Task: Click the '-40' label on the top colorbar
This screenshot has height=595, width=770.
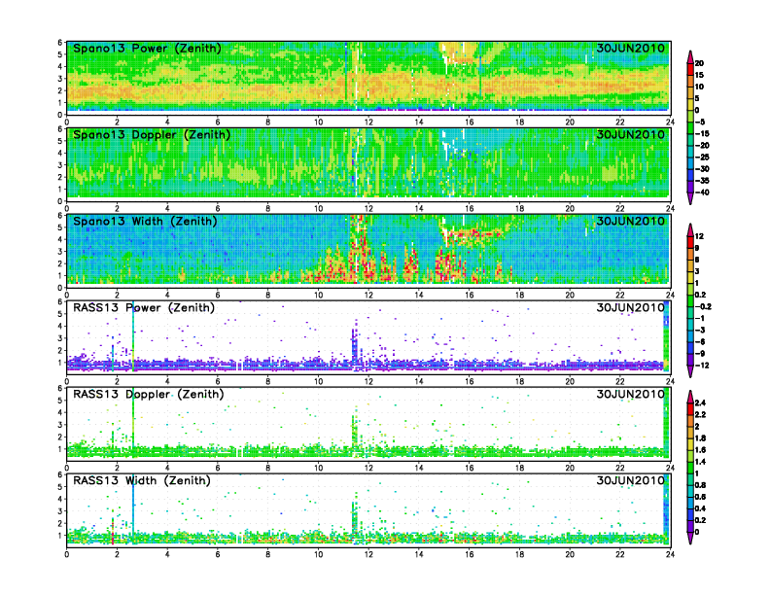Action: 702,192
